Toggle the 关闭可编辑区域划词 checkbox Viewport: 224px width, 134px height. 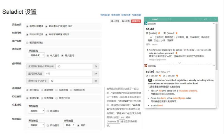point(46,35)
